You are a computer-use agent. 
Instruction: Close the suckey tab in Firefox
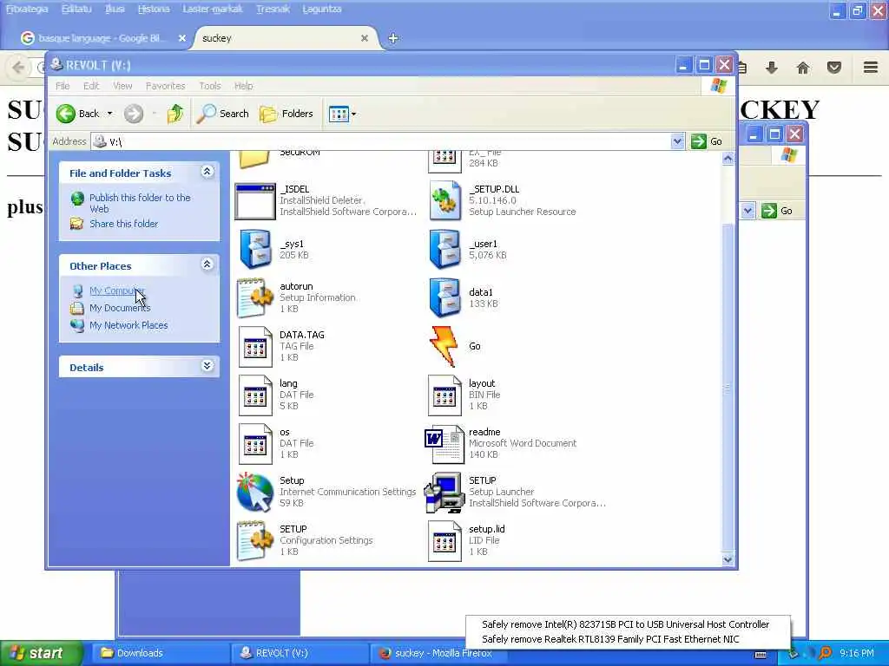pos(365,38)
